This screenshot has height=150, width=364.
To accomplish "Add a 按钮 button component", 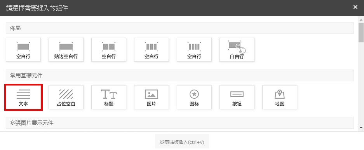I will [237, 97].
